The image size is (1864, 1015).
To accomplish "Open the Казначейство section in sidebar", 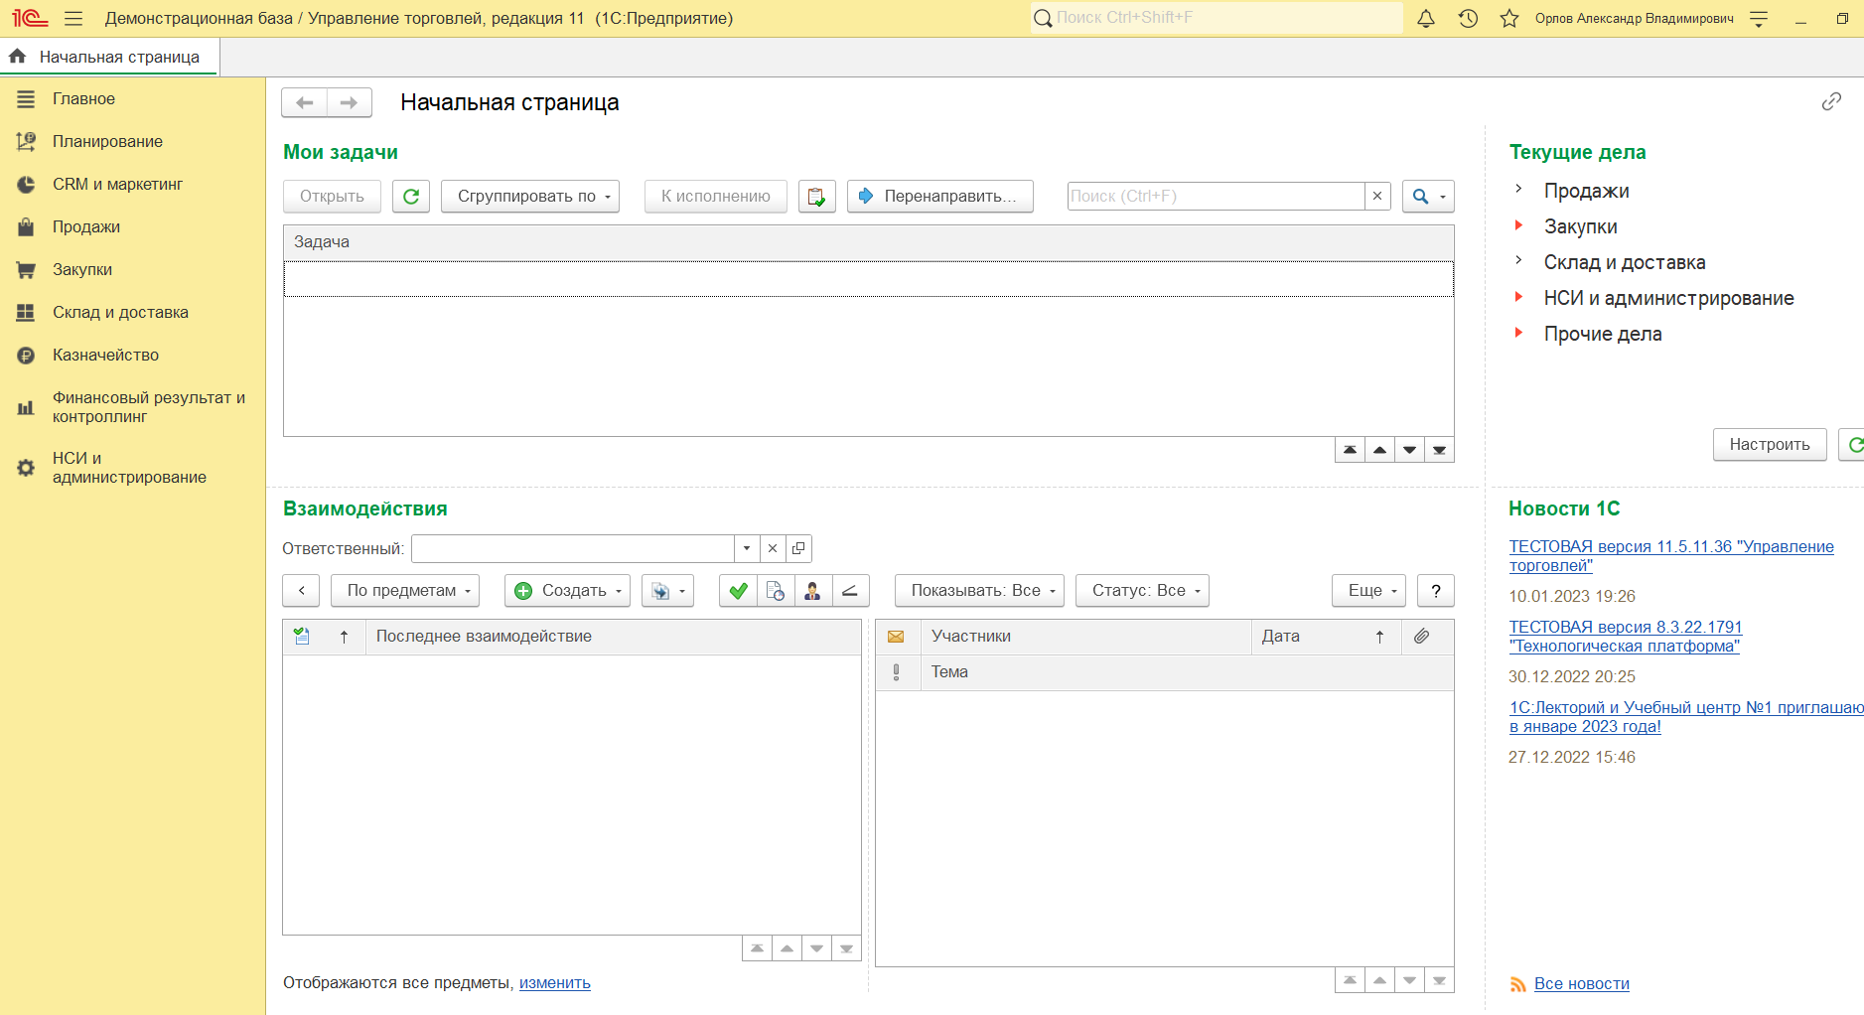I will pyautogui.click(x=105, y=356).
